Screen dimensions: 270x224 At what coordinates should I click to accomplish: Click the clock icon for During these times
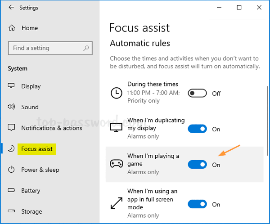[117, 93]
